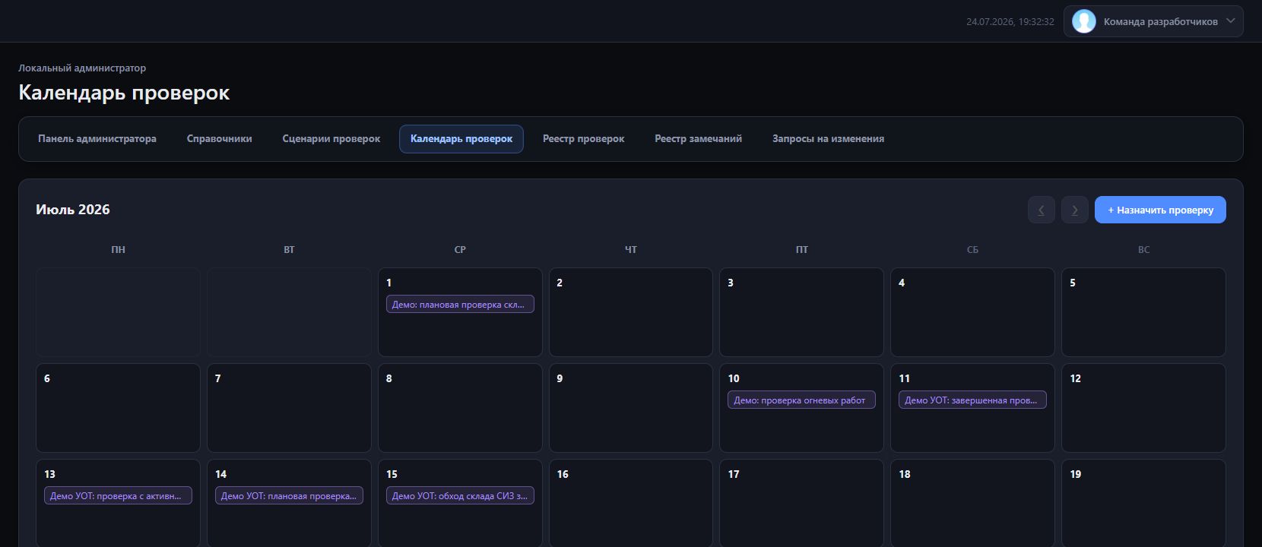Select the day cell for July 18
Screen dimensions: 1262x547
[972, 503]
